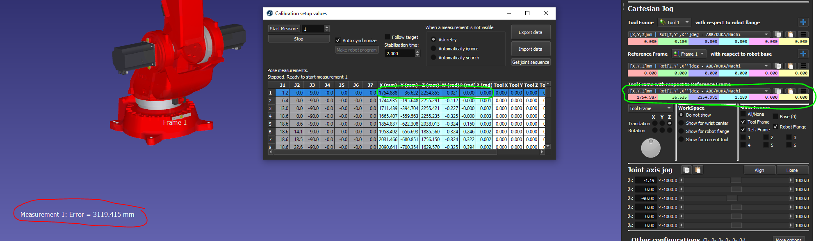
Task: Open the Tool 1 dropdown
Action: [675, 23]
